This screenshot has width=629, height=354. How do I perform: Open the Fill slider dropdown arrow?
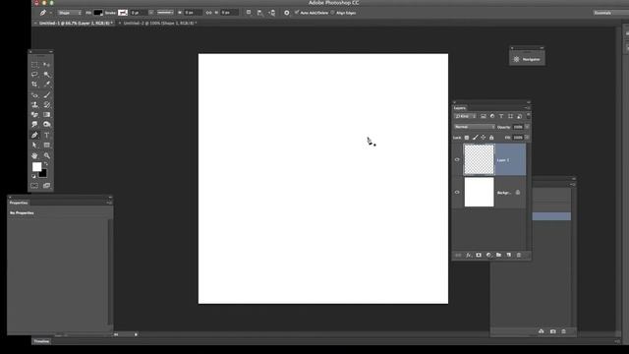click(527, 138)
